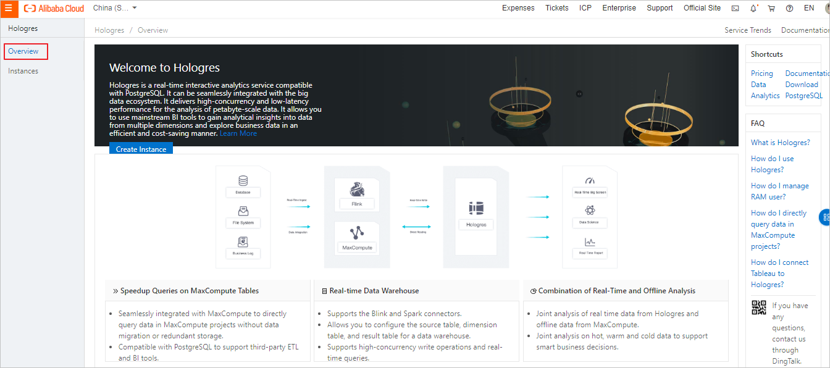Click the Welcome to Hologres title

tap(164, 68)
